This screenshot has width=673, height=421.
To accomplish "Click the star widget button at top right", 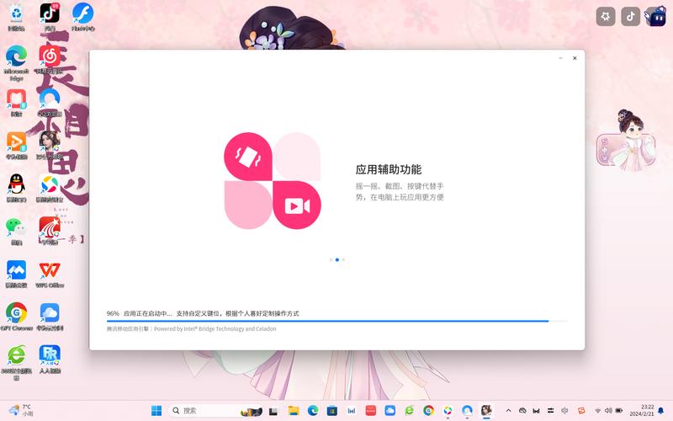I will [x=606, y=17].
